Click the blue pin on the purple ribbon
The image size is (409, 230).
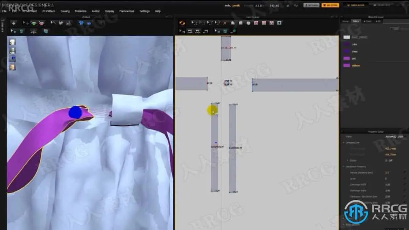(x=75, y=112)
